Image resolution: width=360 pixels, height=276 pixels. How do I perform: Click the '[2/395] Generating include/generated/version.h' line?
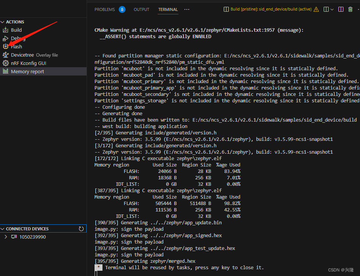(x=155, y=133)
